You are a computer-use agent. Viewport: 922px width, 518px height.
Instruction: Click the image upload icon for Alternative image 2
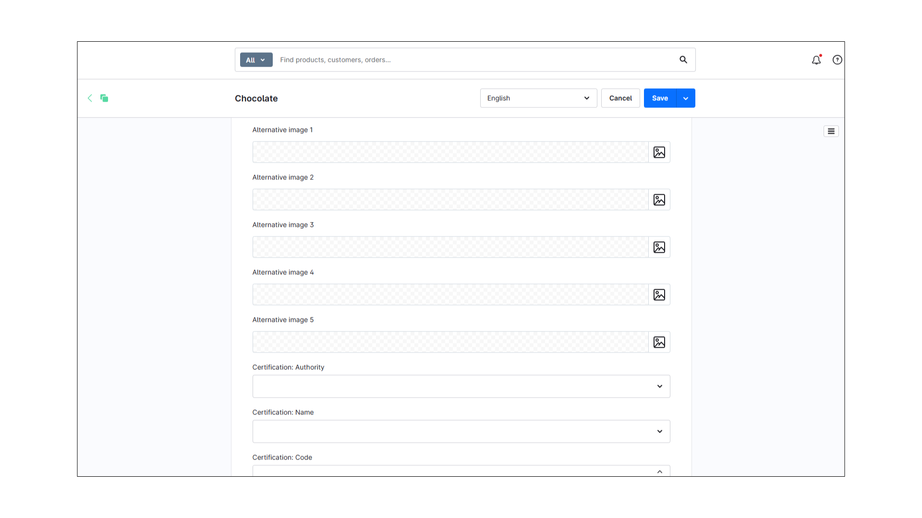pos(659,200)
